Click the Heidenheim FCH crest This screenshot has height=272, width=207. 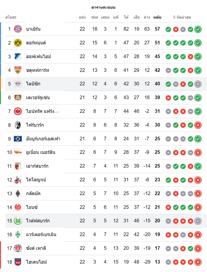click(x=18, y=262)
